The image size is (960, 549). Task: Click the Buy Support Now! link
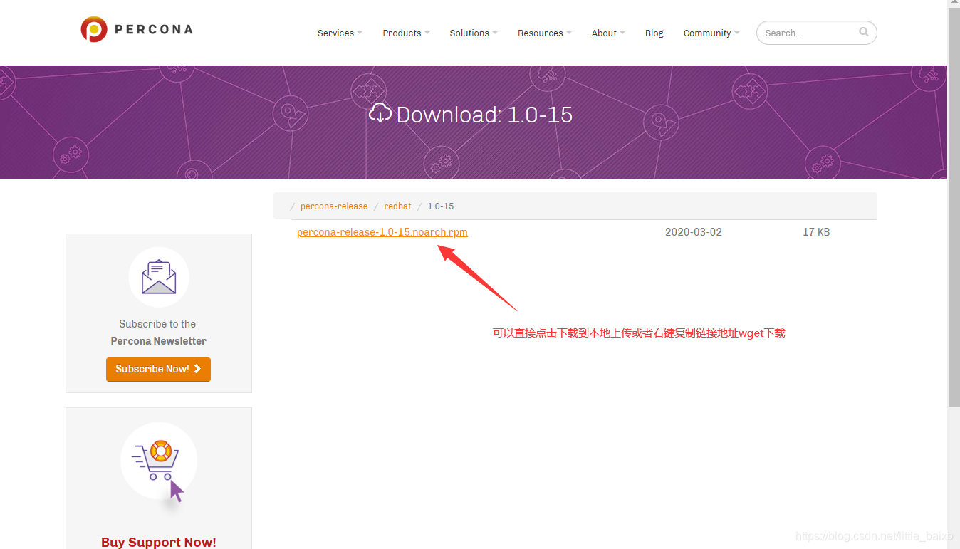point(159,542)
